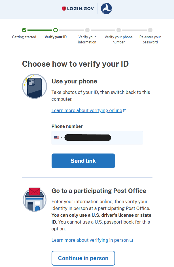
Task: Click the LOGIN.GOV shield logo
Action: click(x=64, y=8)
